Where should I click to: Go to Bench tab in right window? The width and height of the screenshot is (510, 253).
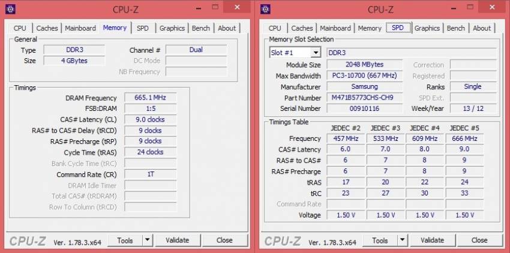456,28
